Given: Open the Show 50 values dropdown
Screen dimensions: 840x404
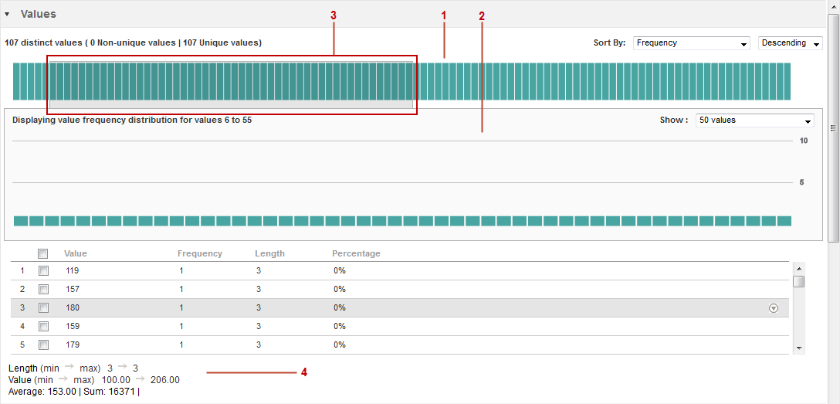Looking at the screenshot, I should pos(754,121).
